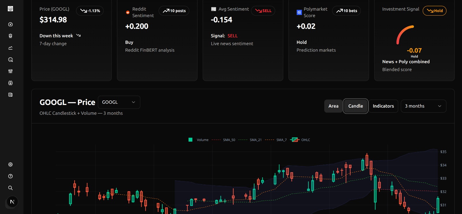Viewport: 462px width, 214px height.
Task: Click the 10 posts badge
Action: coord(174,11)
